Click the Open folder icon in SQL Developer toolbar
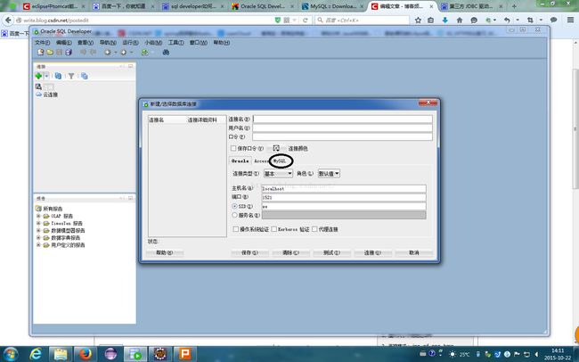Screen dimensions: 579x362 point(50,53)
